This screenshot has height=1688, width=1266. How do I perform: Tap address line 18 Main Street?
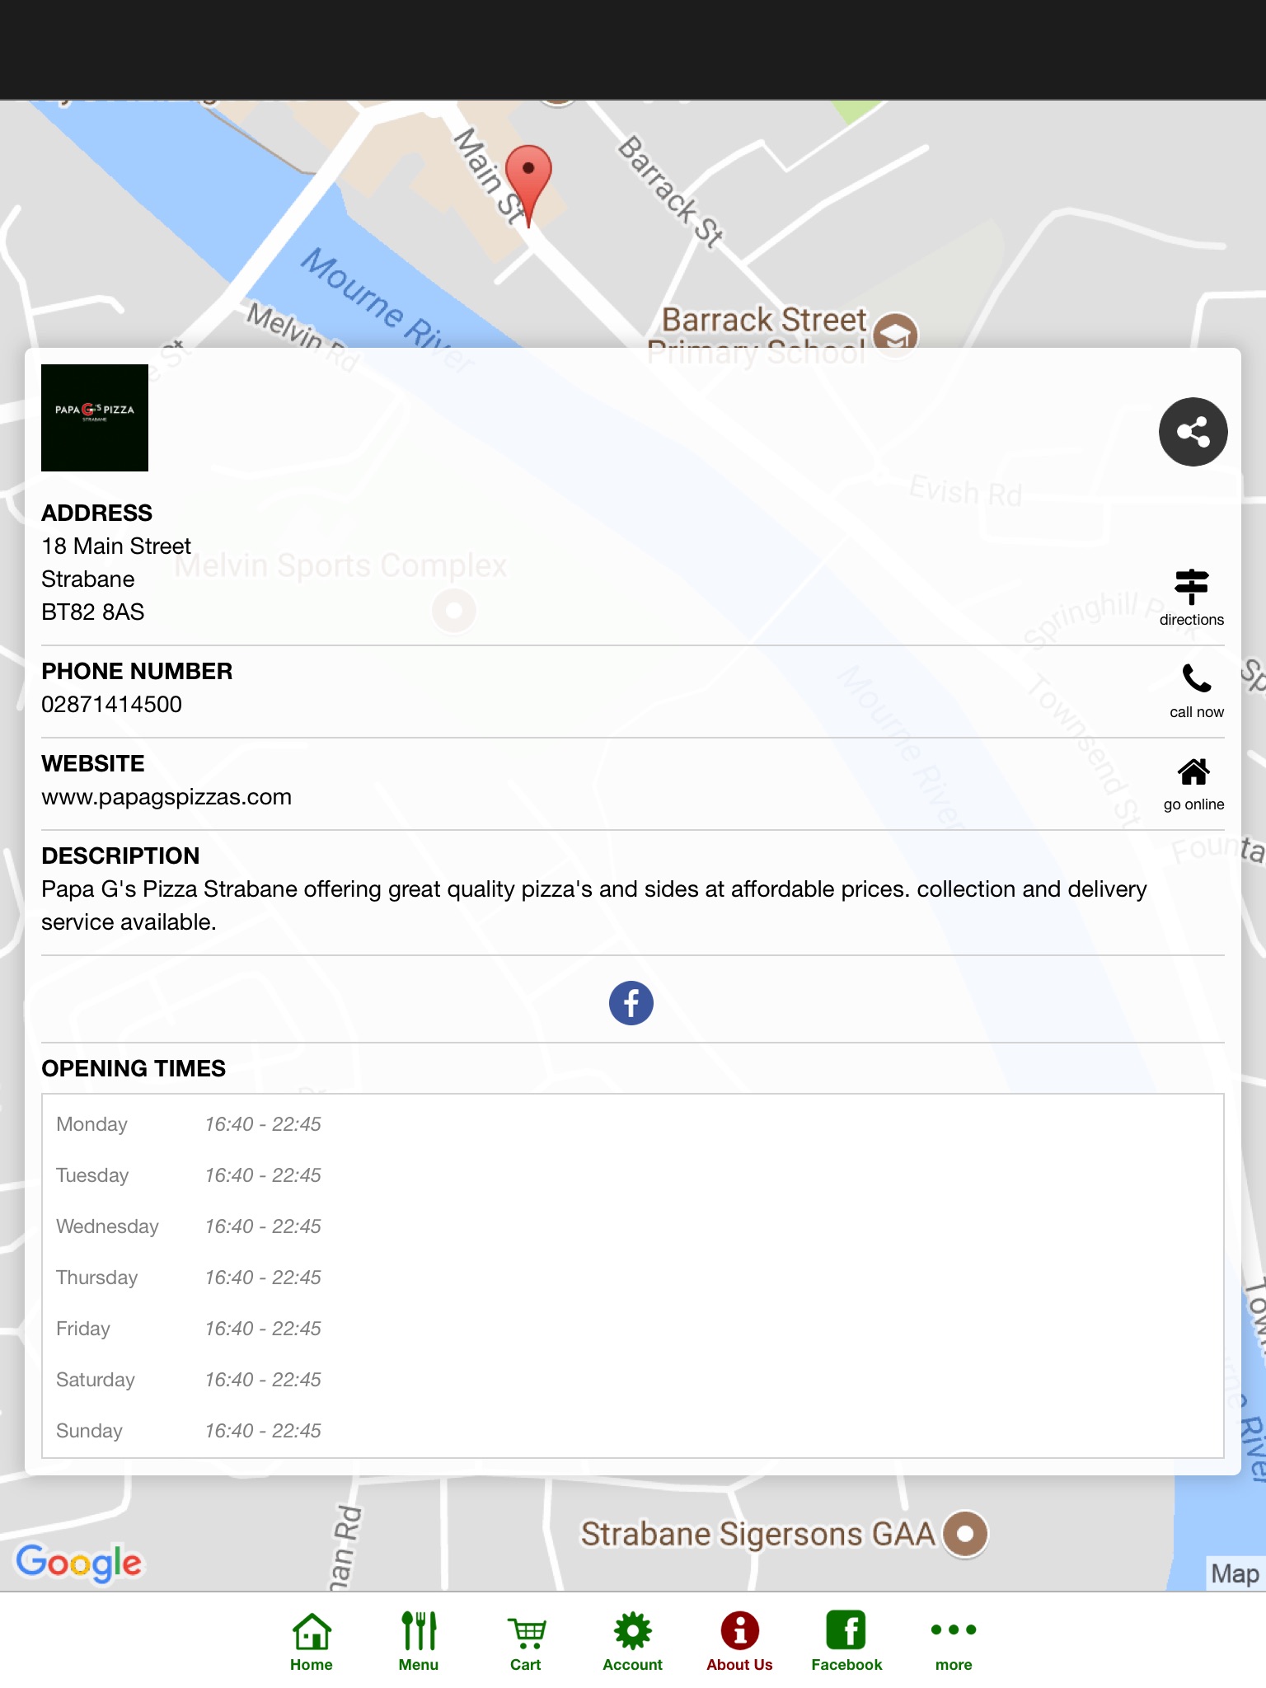(116, 546)
